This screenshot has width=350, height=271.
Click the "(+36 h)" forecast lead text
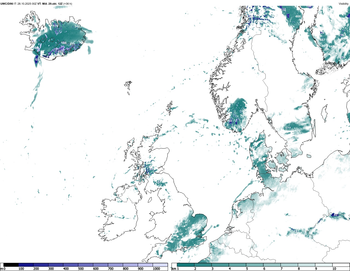(68, 4)
